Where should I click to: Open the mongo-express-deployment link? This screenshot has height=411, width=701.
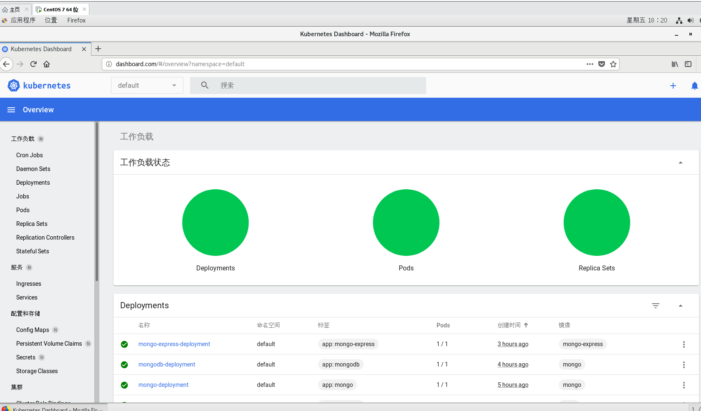(x=174, y=344)
